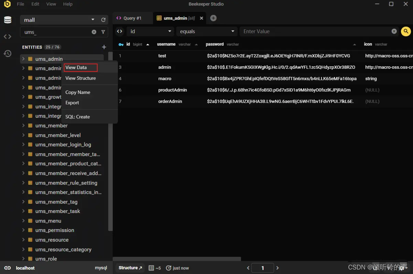The image size is (413, 274).
Task: Open the Help menu
Action: click(68, 4)
